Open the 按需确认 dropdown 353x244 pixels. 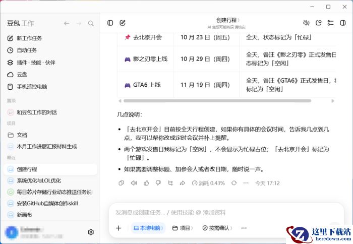[x=217, y=228]
